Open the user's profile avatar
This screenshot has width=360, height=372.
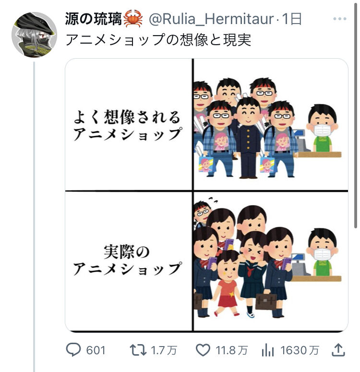pyautogui.click(x=35, y=35)
